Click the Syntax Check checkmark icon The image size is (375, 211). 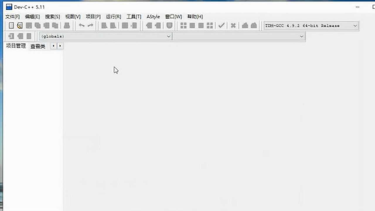tap(221, 25)
